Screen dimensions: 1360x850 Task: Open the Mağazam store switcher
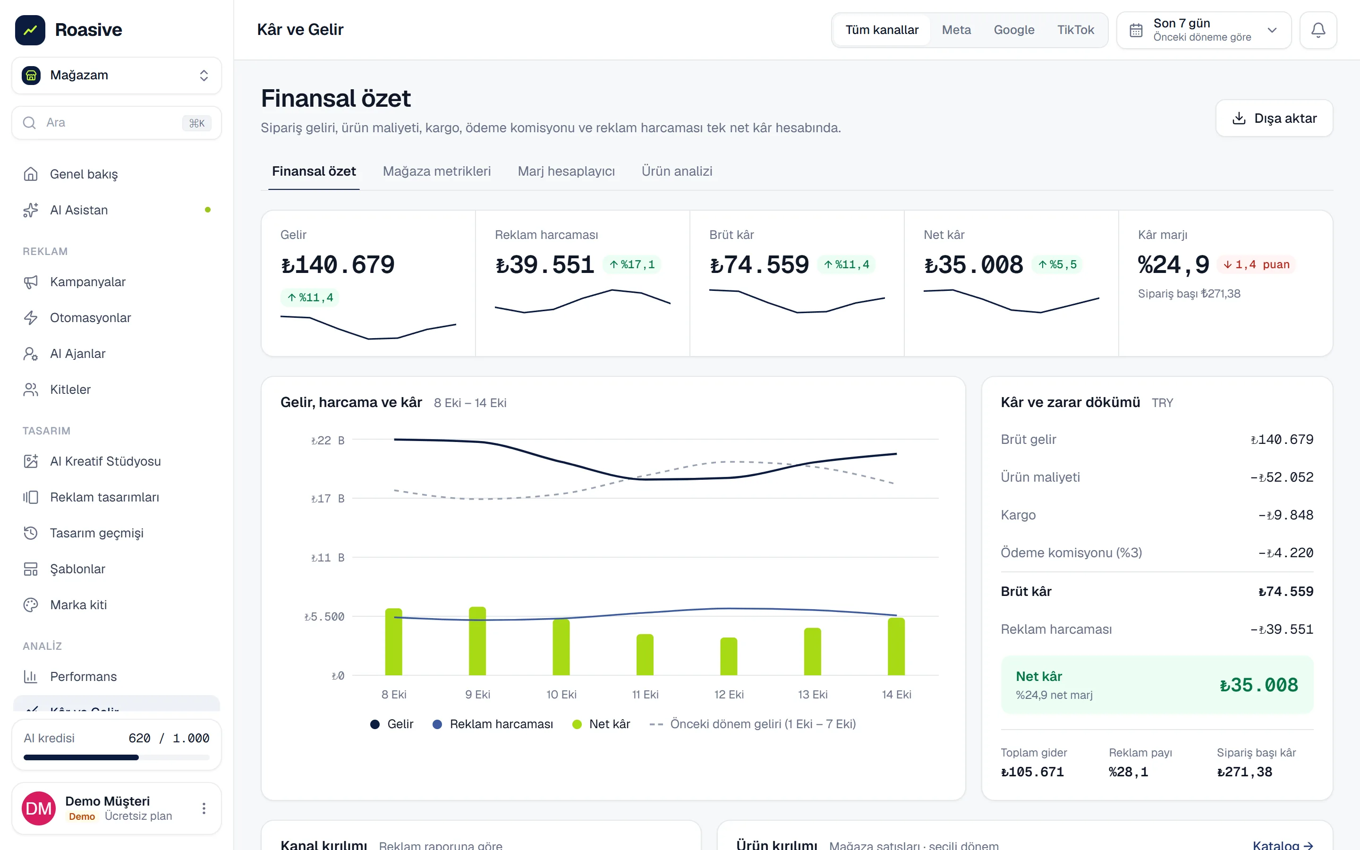[x=116, y=76]
